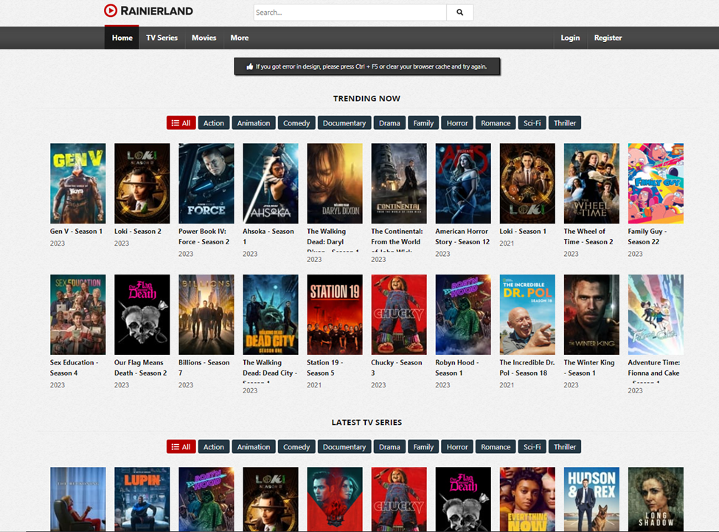
Task: Select Documentary filter under Latest TV Series
Action: (x=344, y=446)
